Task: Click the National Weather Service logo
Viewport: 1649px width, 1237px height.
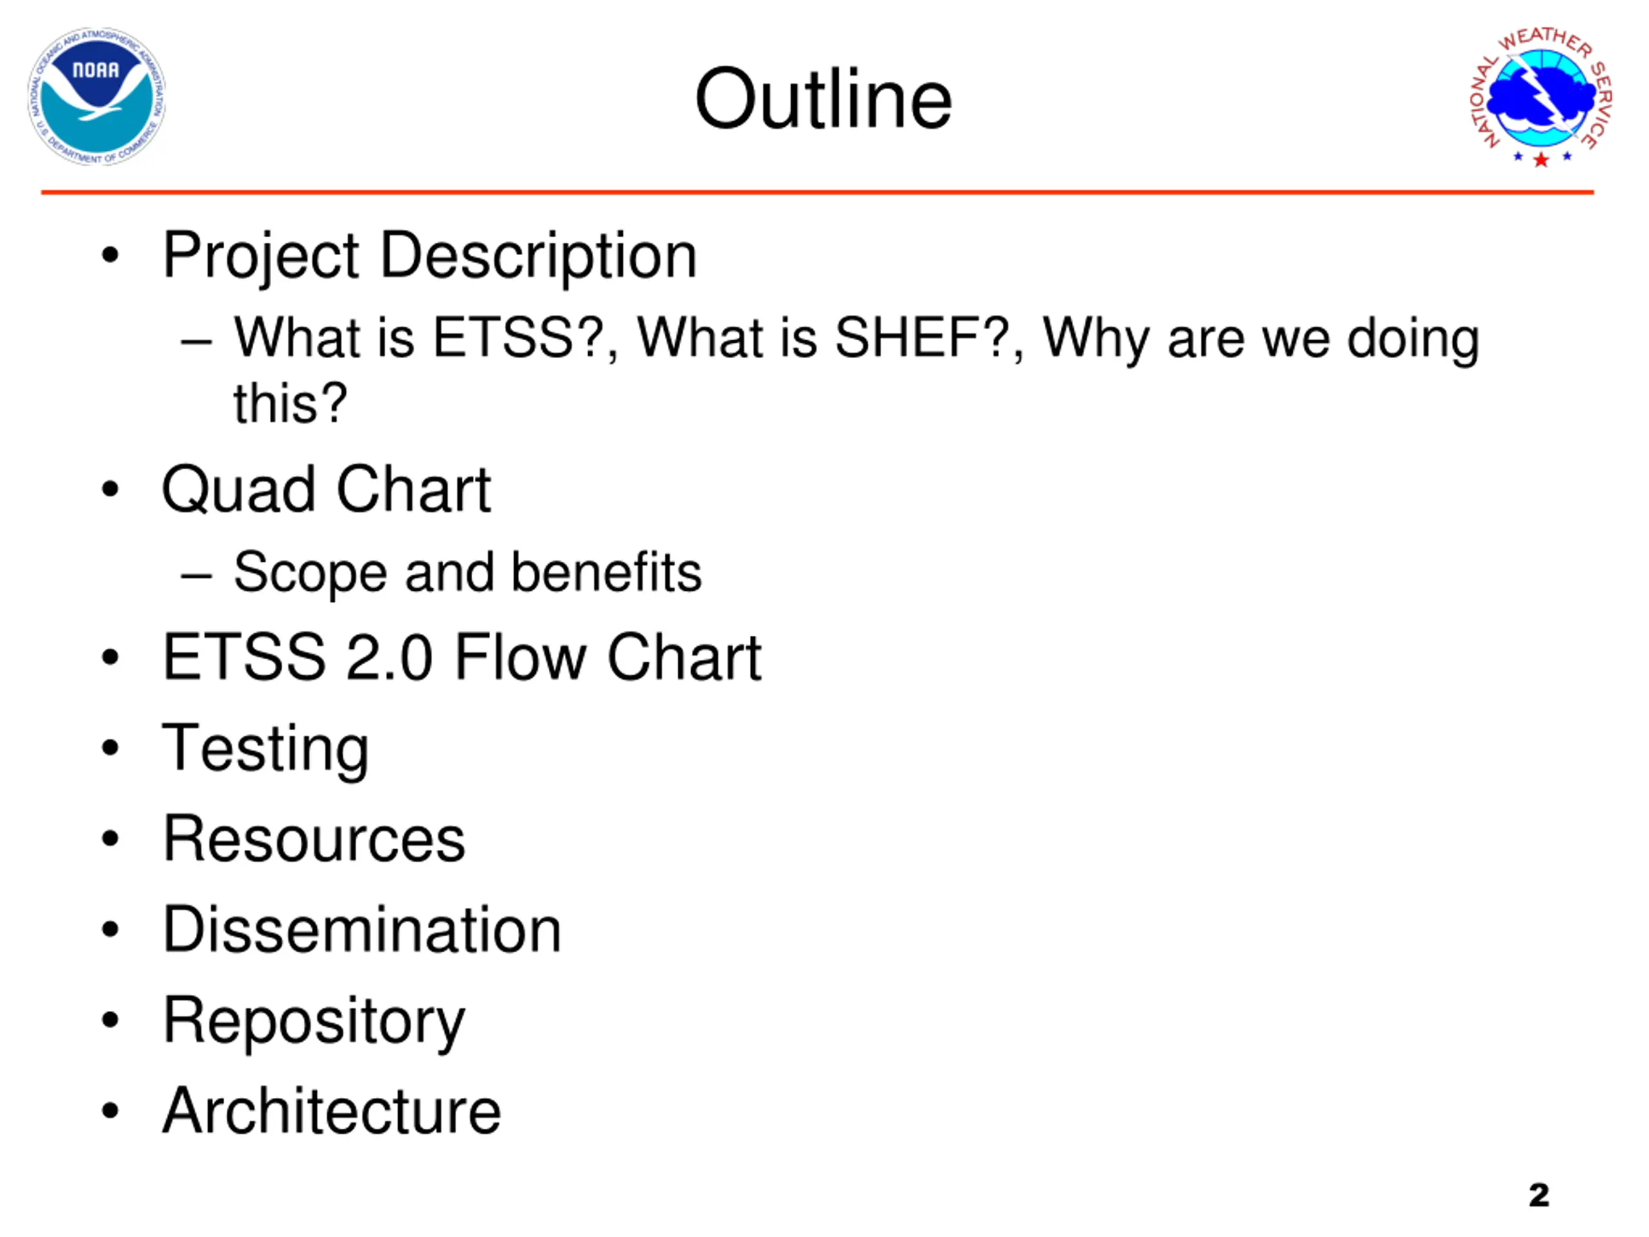Action: (x=1541, y=97)
